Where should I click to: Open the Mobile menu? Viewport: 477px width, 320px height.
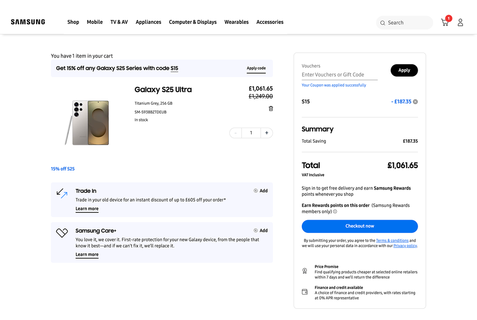[x=94, y=22]
